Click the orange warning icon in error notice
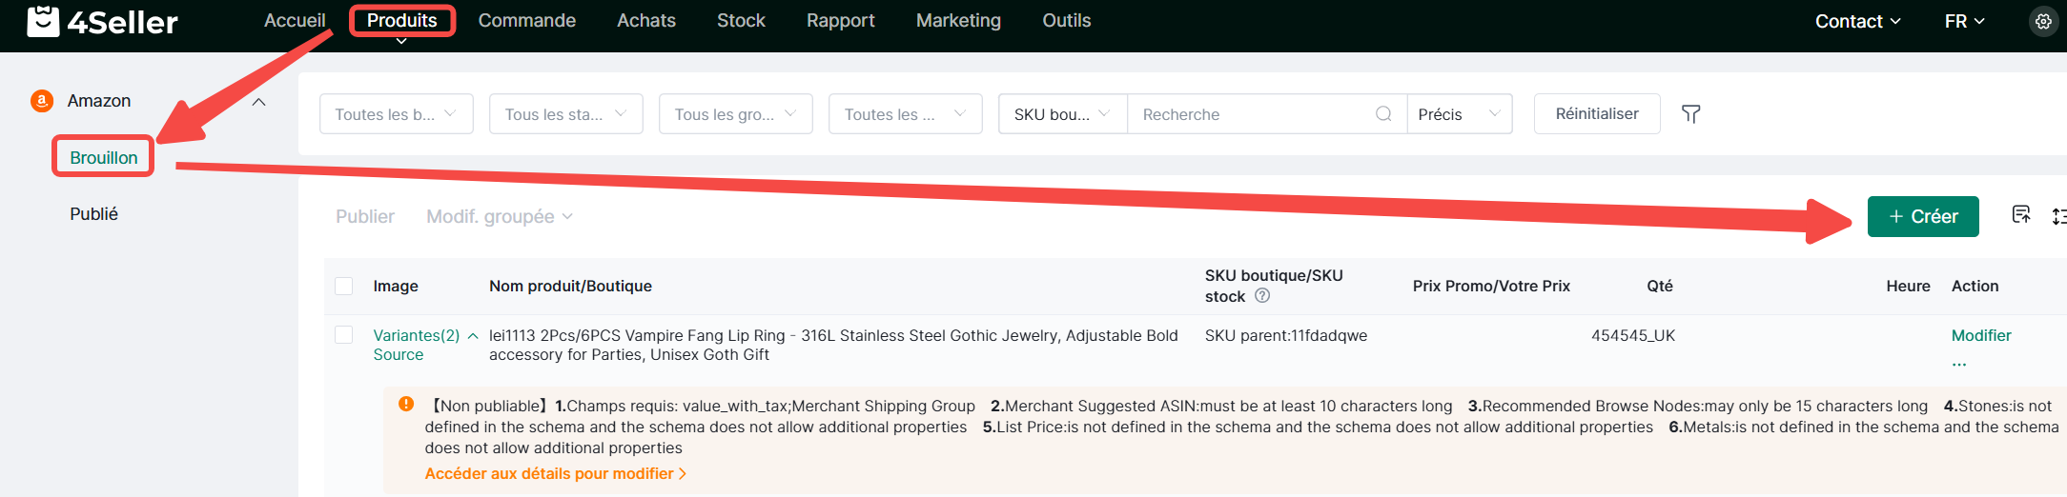This screenshot has width=2067, height=497. (406, 404)
